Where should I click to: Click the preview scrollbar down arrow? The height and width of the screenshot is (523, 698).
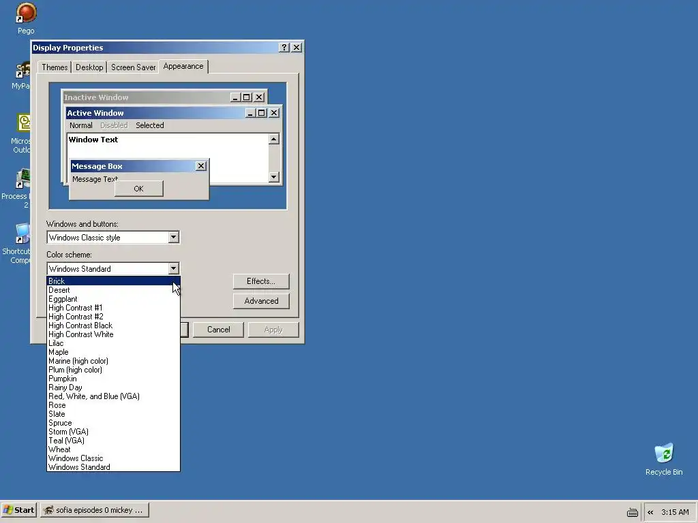[x=274, y=177]
